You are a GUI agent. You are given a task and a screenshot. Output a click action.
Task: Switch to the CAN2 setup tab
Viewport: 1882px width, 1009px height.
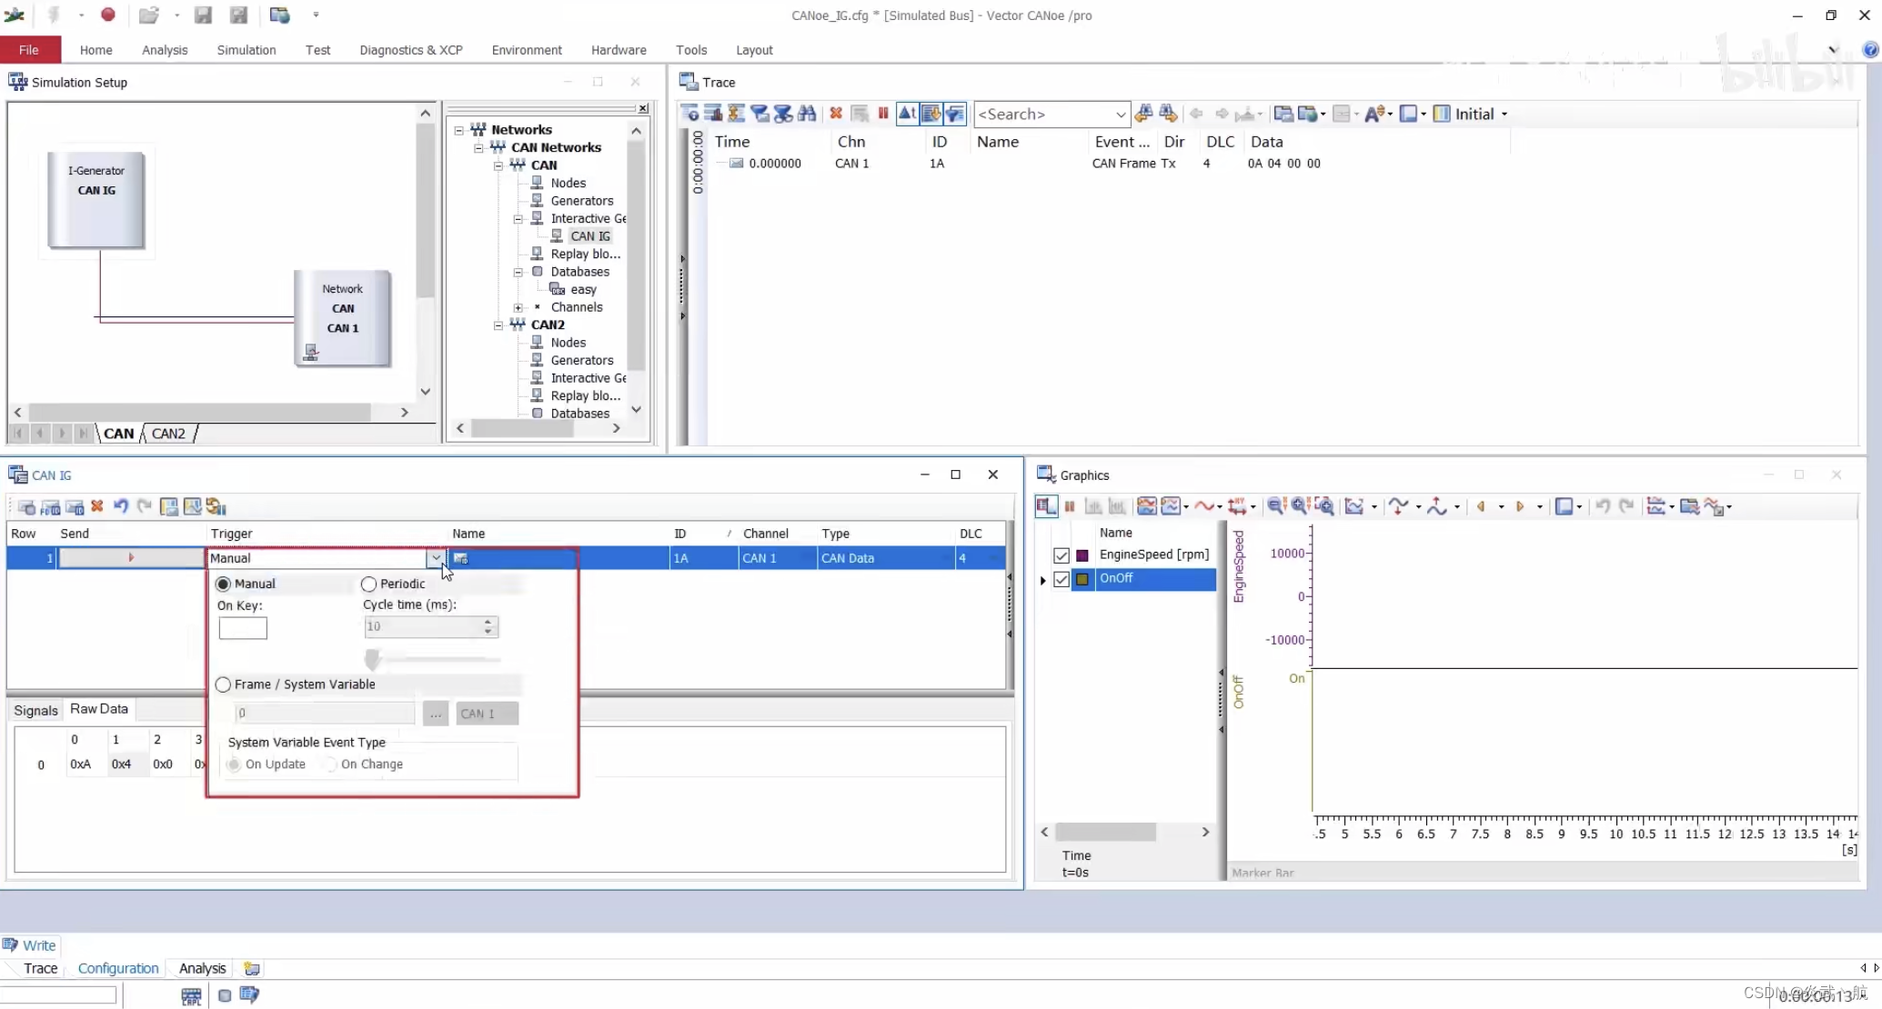(168, 434)
